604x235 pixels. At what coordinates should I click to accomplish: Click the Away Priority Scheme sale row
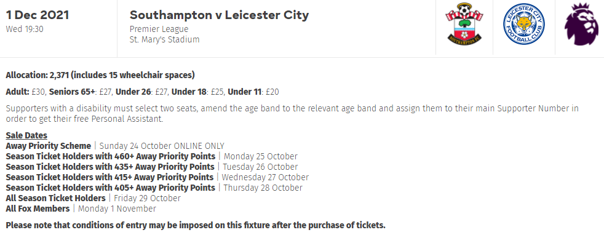pyautogui.click(x=115, y=146)
